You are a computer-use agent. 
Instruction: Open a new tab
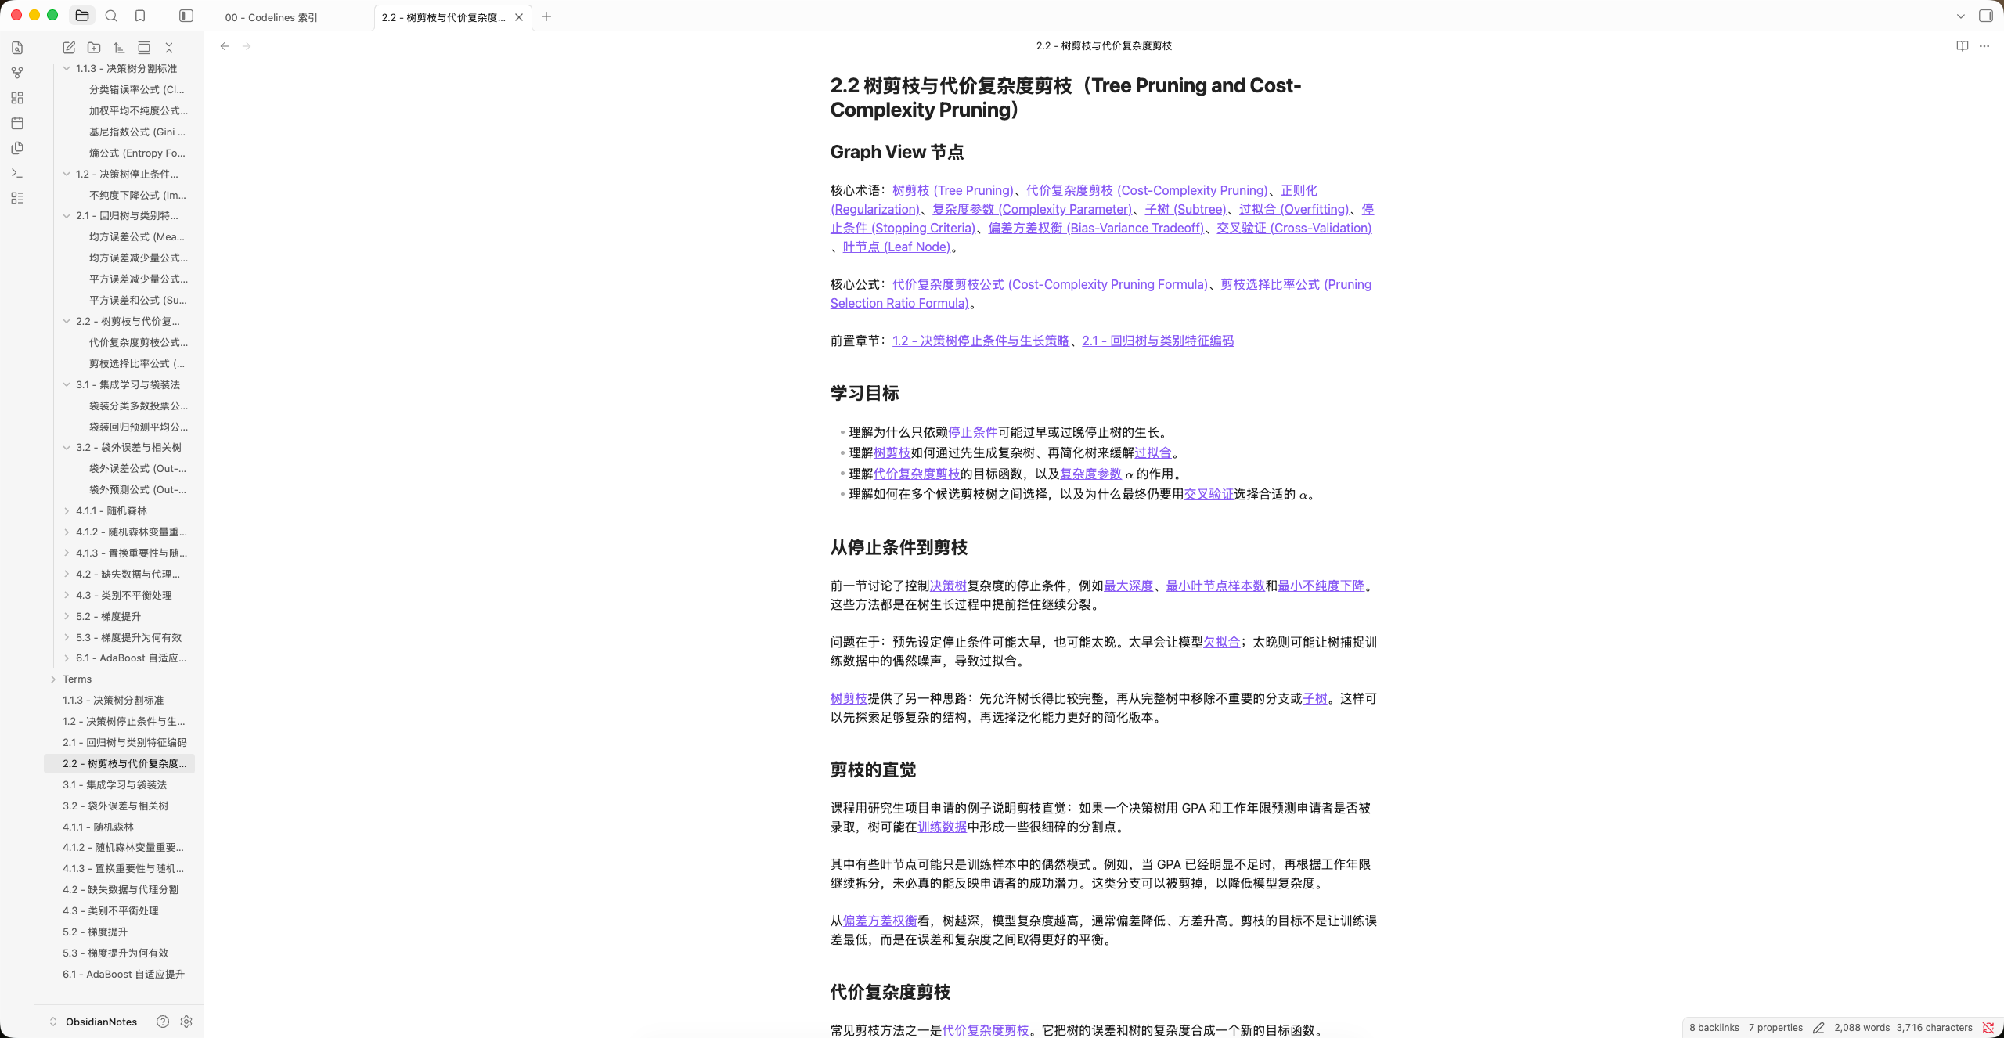[x=546, y=16]
